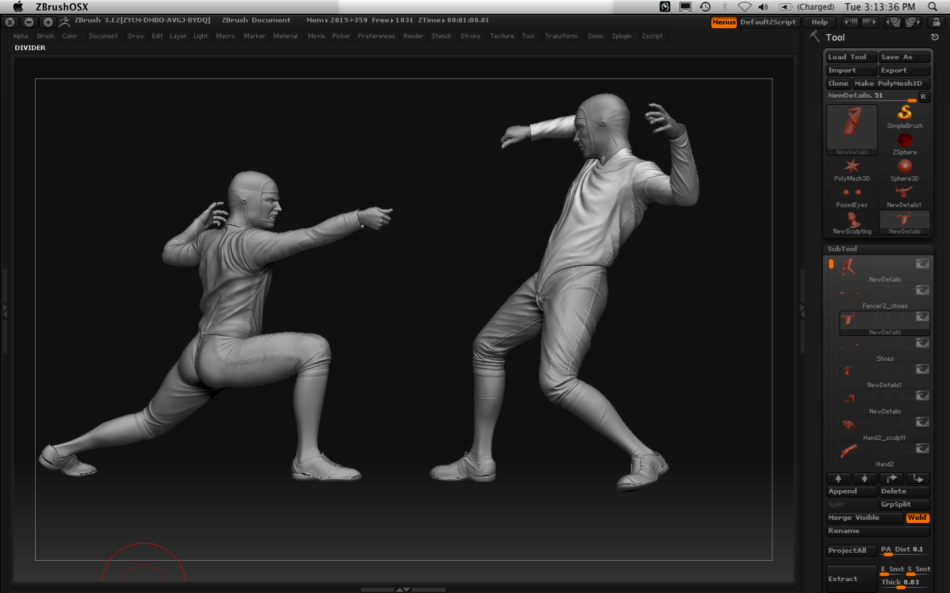This screenshot has height=593, width=950.
Task: Select the Hand2 subtool thumbnail
Action: coord(849,451)
